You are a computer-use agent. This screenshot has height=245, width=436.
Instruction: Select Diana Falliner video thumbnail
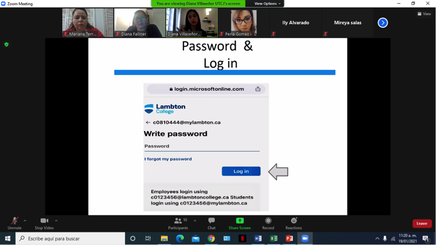(140, 23)
